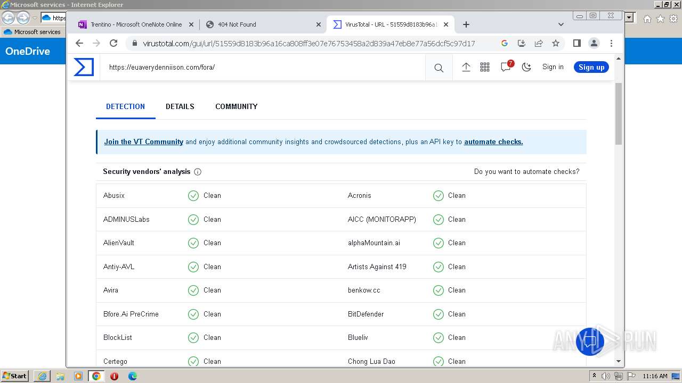This screenshot has width=682, height=383.
Task: Click Internet Explorer favorites star
Action: click(x=660, y=19)
